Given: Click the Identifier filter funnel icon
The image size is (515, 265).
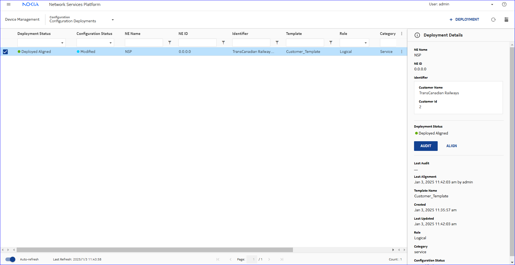Looking at the screenshot, I should 277,43.
